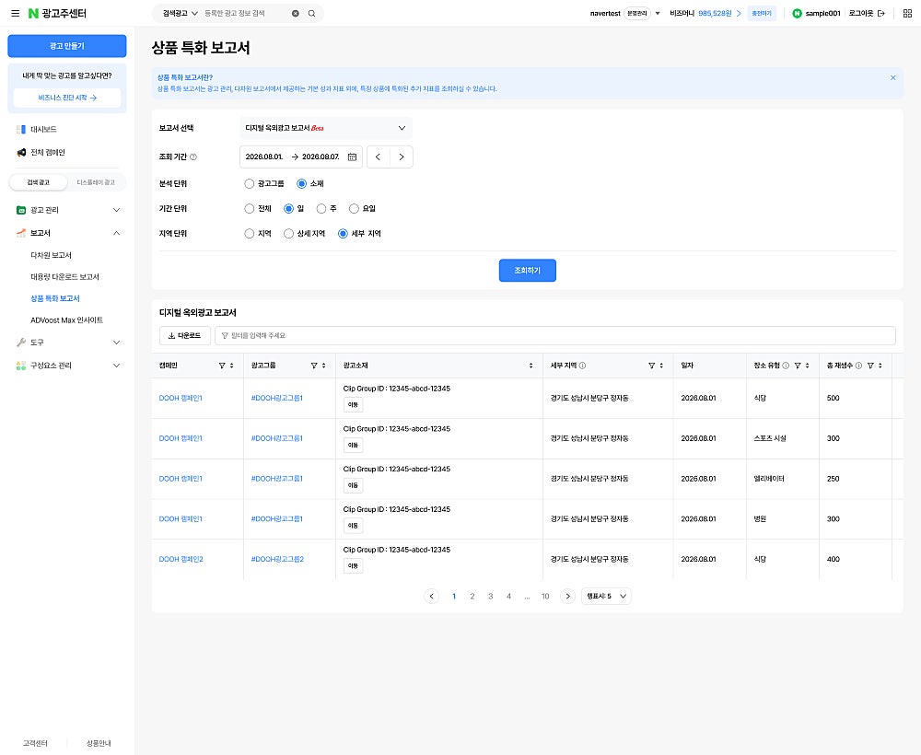The width and height of the screenshot is (921, 755).
Task: Open 다차원 보고서 menu item
Action: tap(51, 255)
